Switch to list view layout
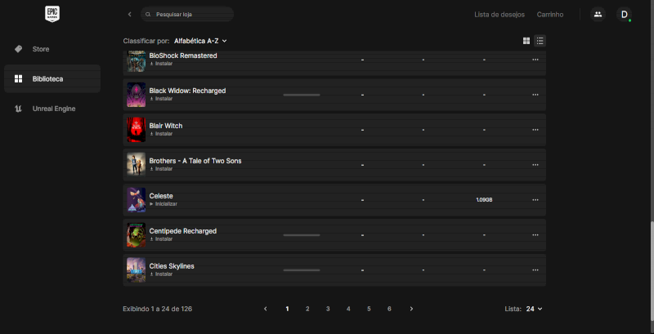 (540, 40)
